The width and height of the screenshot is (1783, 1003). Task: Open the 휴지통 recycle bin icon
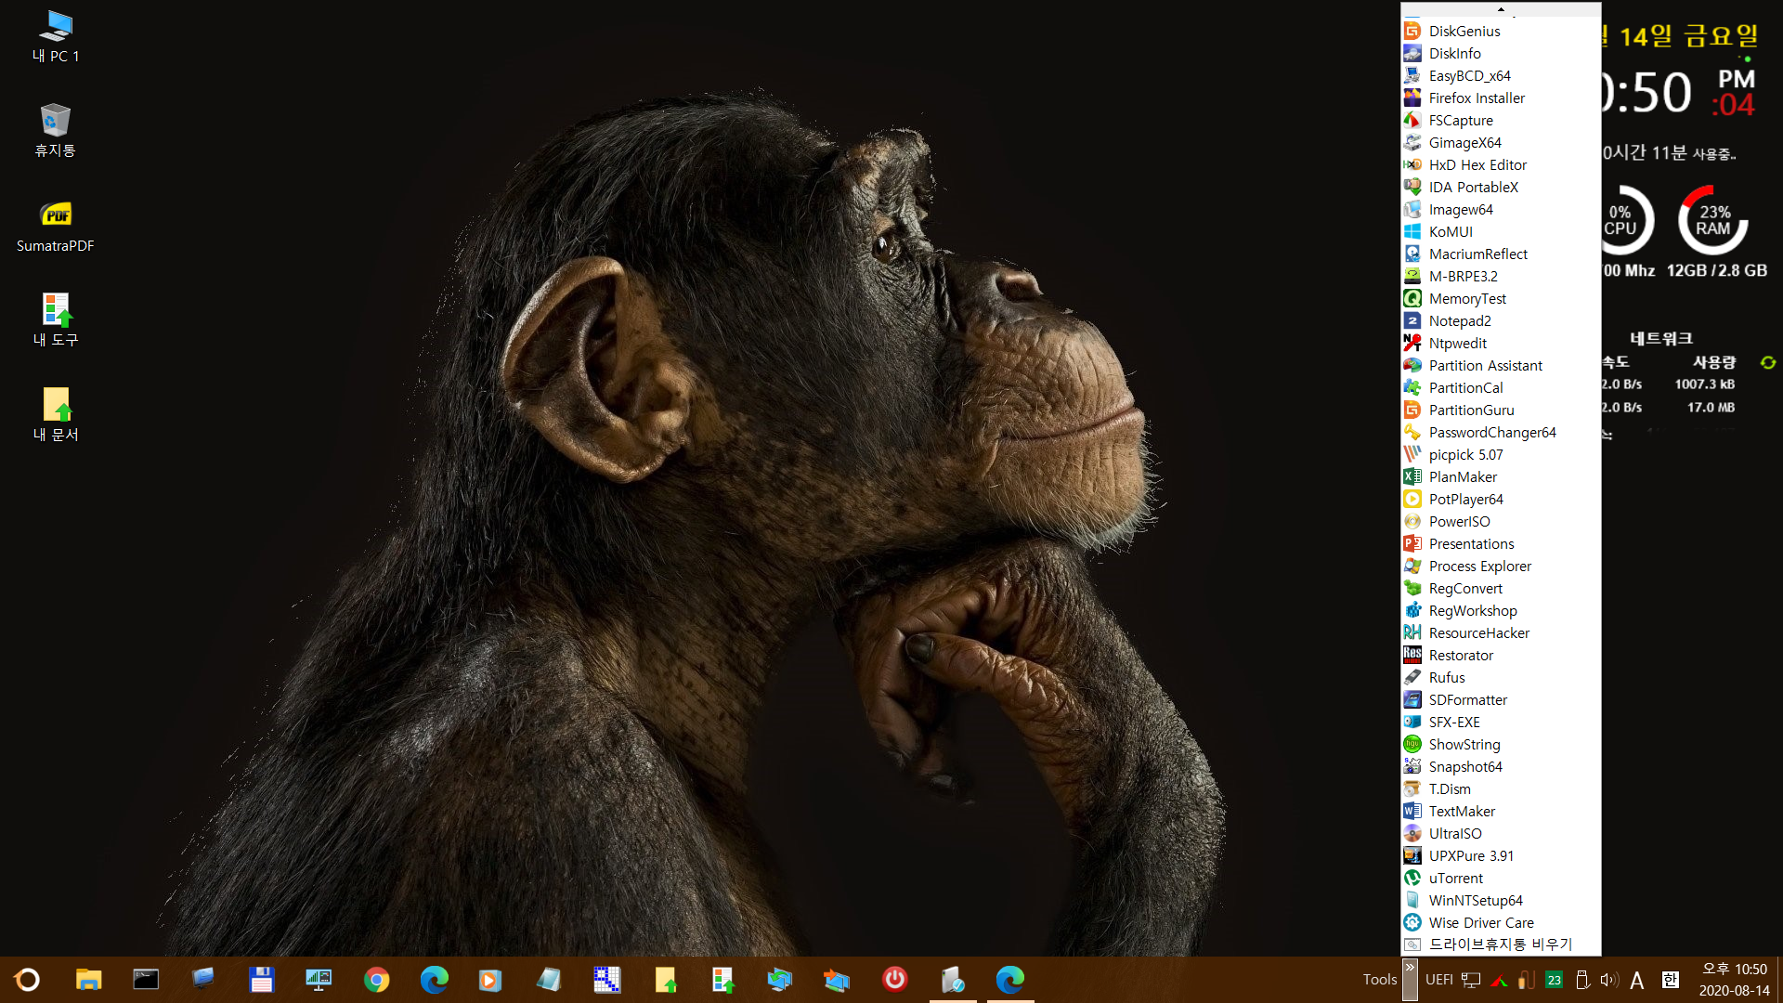tap(56, 130)
